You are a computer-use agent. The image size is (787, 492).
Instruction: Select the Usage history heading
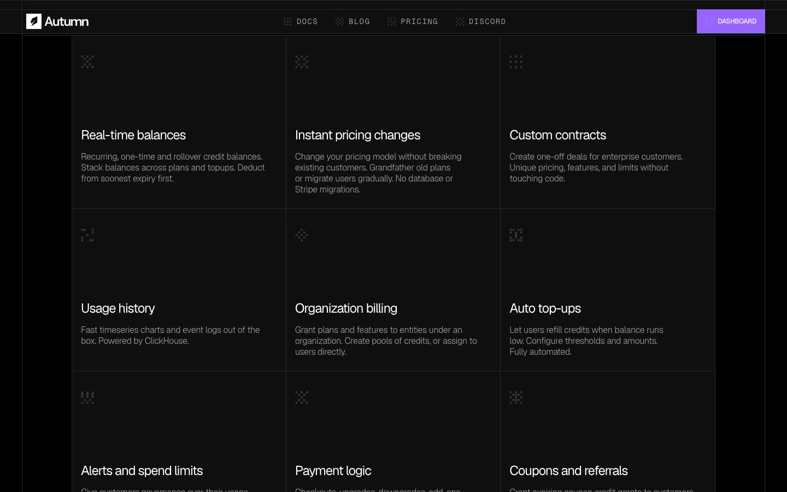pyautogui.click(x=118, y=308)
